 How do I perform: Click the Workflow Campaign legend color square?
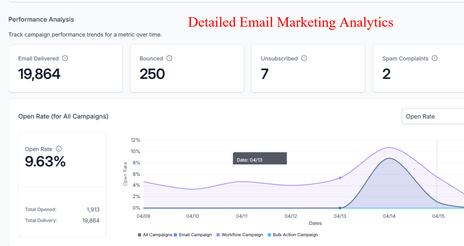[218, 235]
